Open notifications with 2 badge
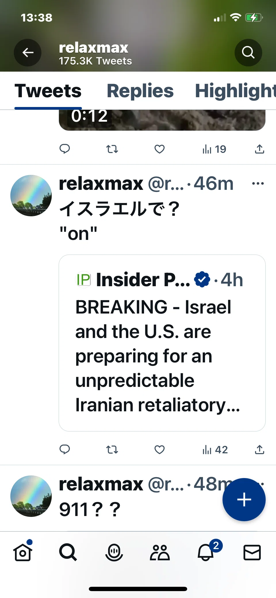This screenshot has height=598, width=276. (x=206, y=551)
